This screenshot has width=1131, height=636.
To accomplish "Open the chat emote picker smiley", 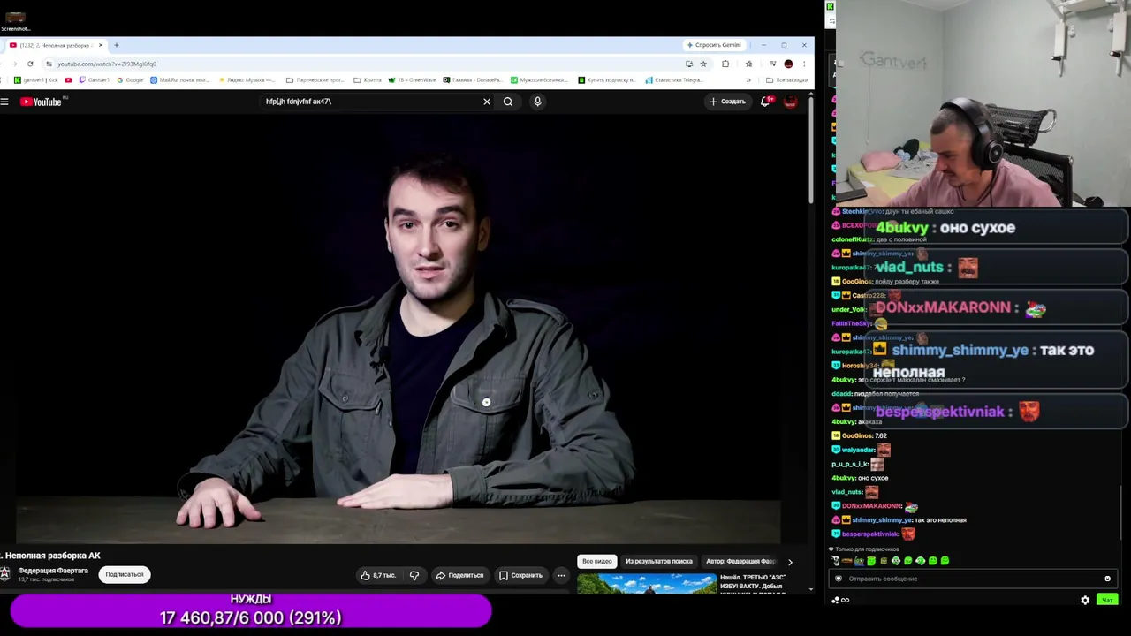I will 1107,579.
